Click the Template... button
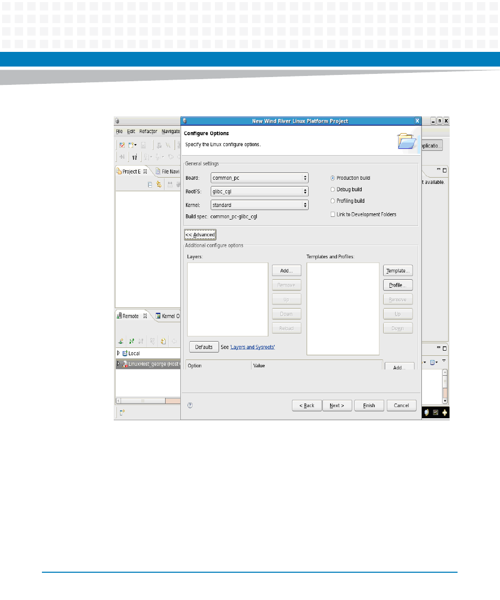Viewport: 500px width, 600px height. (x=398, y=270)
